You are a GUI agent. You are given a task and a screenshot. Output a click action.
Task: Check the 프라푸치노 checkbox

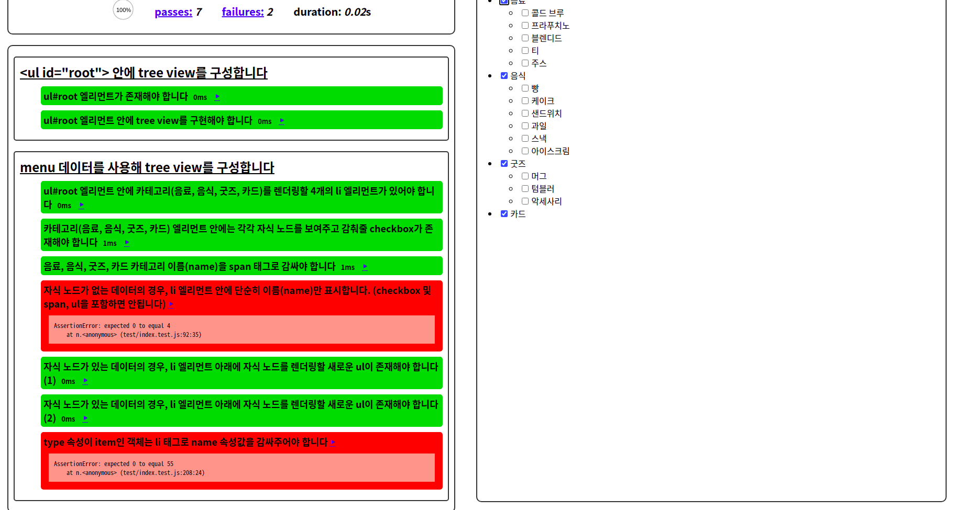pos(525,26)
